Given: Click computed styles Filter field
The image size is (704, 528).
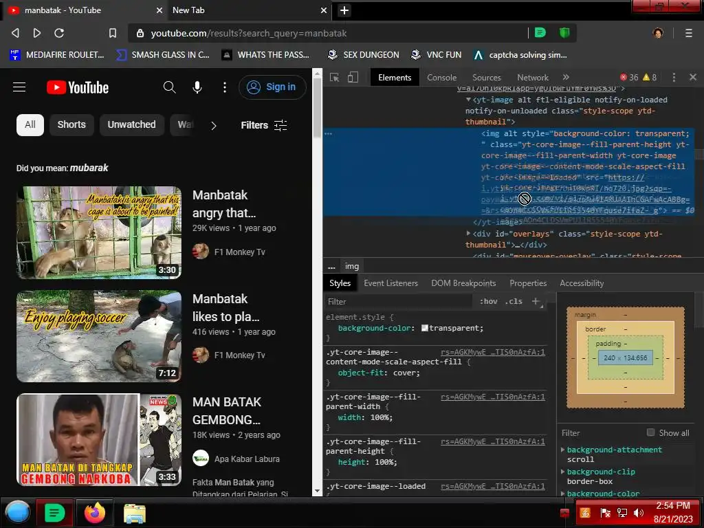Looking at the screenshot, I should coord(599,433).
